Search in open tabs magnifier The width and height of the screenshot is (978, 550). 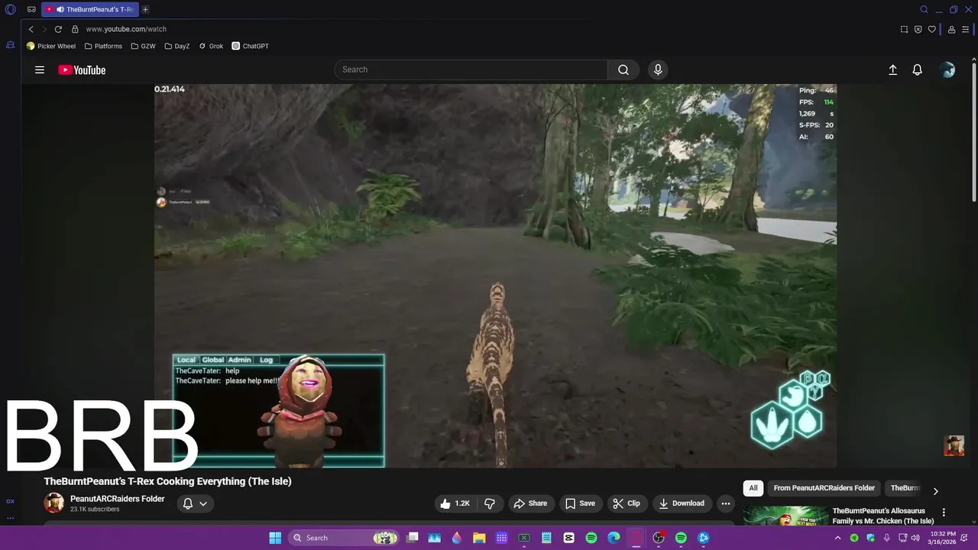click(x=924, y=9)
